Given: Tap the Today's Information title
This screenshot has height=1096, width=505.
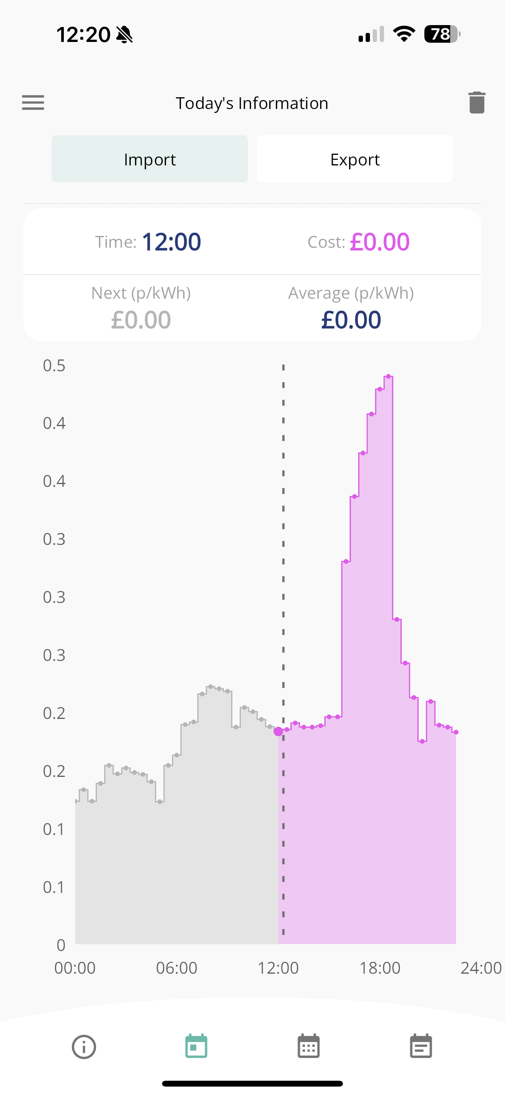Looking at the screenshot, I should point(252,103).
